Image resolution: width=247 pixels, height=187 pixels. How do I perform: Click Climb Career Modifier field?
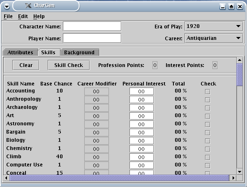[97, 157]
